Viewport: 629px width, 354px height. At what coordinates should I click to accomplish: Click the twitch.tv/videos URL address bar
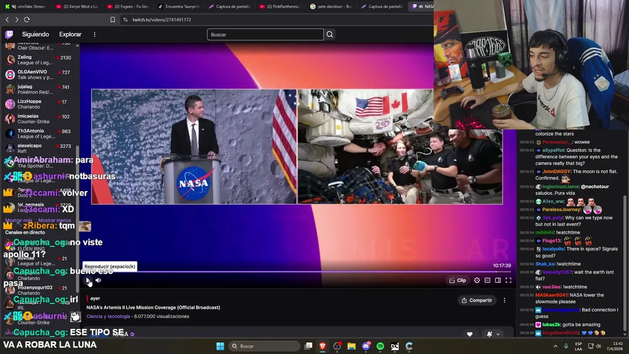[x=161, y=20]
